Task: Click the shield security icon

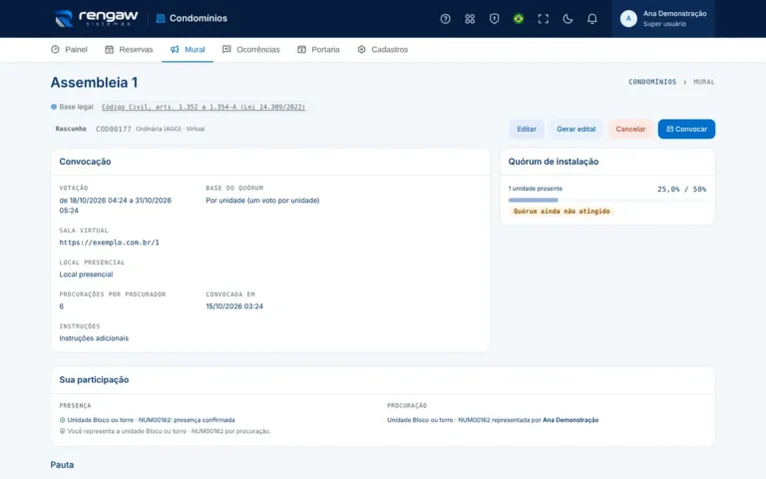Action: pyautogui.click(x=494, y=19)
